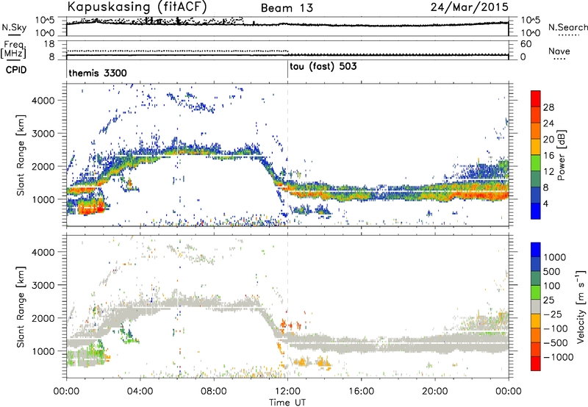
Task: Click the 'tau (fast) 503' CPID text
Action: (323, 67)
